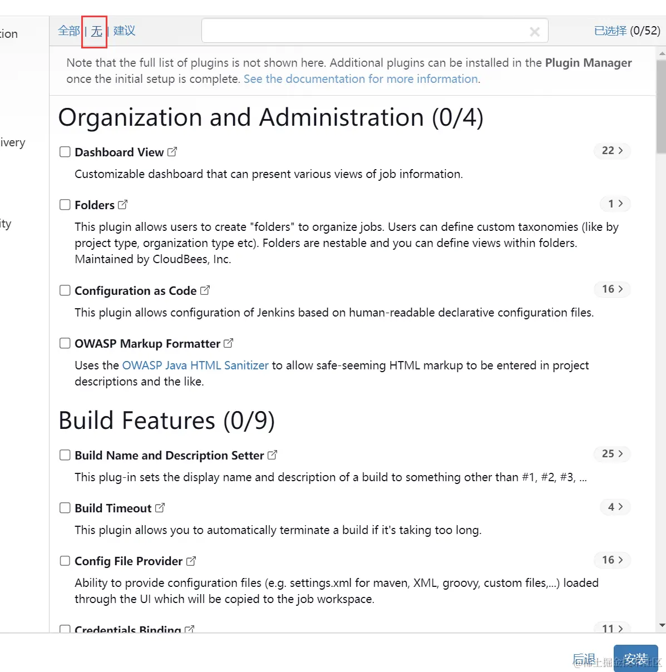The width and height of the screenshot is (666, 672).
Task: Open Configuration as Code external link icon
Action: point(205,290)
